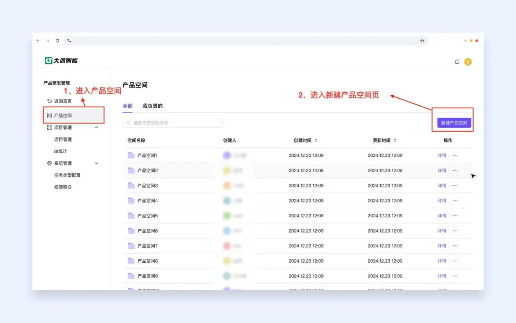Image resolution: width=516 pixels, height=323 pixels.
Task: Bookmark the page with the star icon
Action: (x=422, y=41)
